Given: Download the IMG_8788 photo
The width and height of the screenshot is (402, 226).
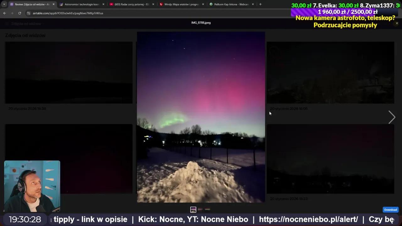Looking at the screenshot, I should coord(390,210).
